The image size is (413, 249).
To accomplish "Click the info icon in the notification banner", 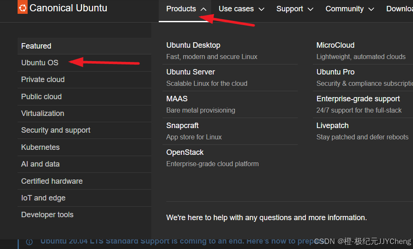I will point(29,242).
